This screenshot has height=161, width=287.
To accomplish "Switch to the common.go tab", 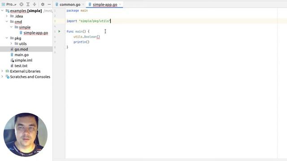I will tap(70, 4).
